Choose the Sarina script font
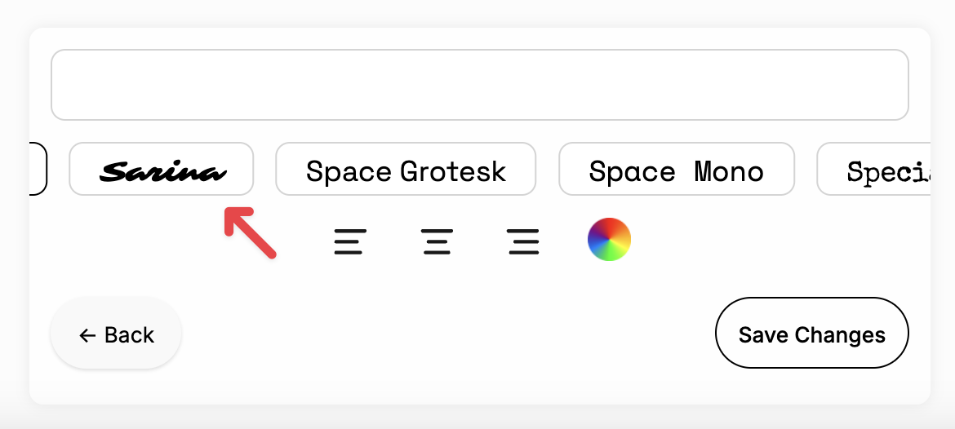 161,170
